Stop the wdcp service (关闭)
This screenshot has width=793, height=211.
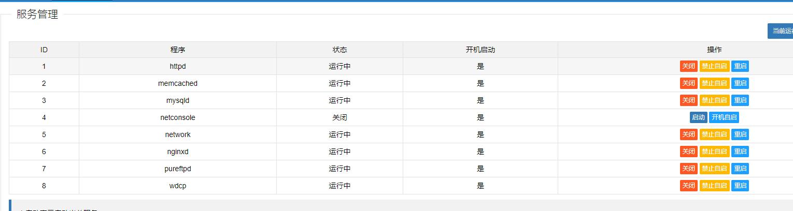point(688,186)
